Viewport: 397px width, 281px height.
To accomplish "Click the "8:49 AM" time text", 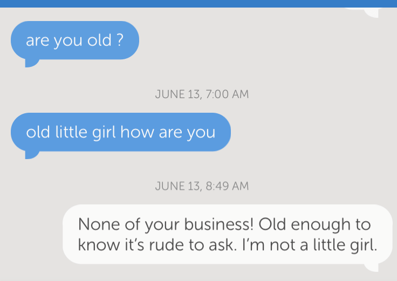I will 228,186.
